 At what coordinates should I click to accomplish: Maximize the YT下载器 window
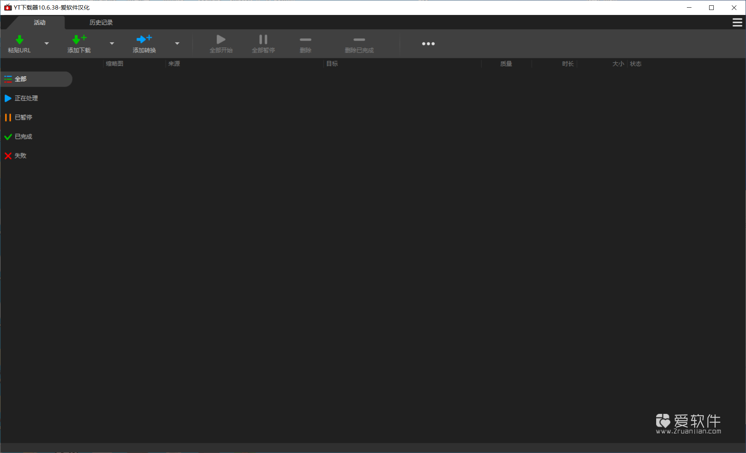click(711, 8)
